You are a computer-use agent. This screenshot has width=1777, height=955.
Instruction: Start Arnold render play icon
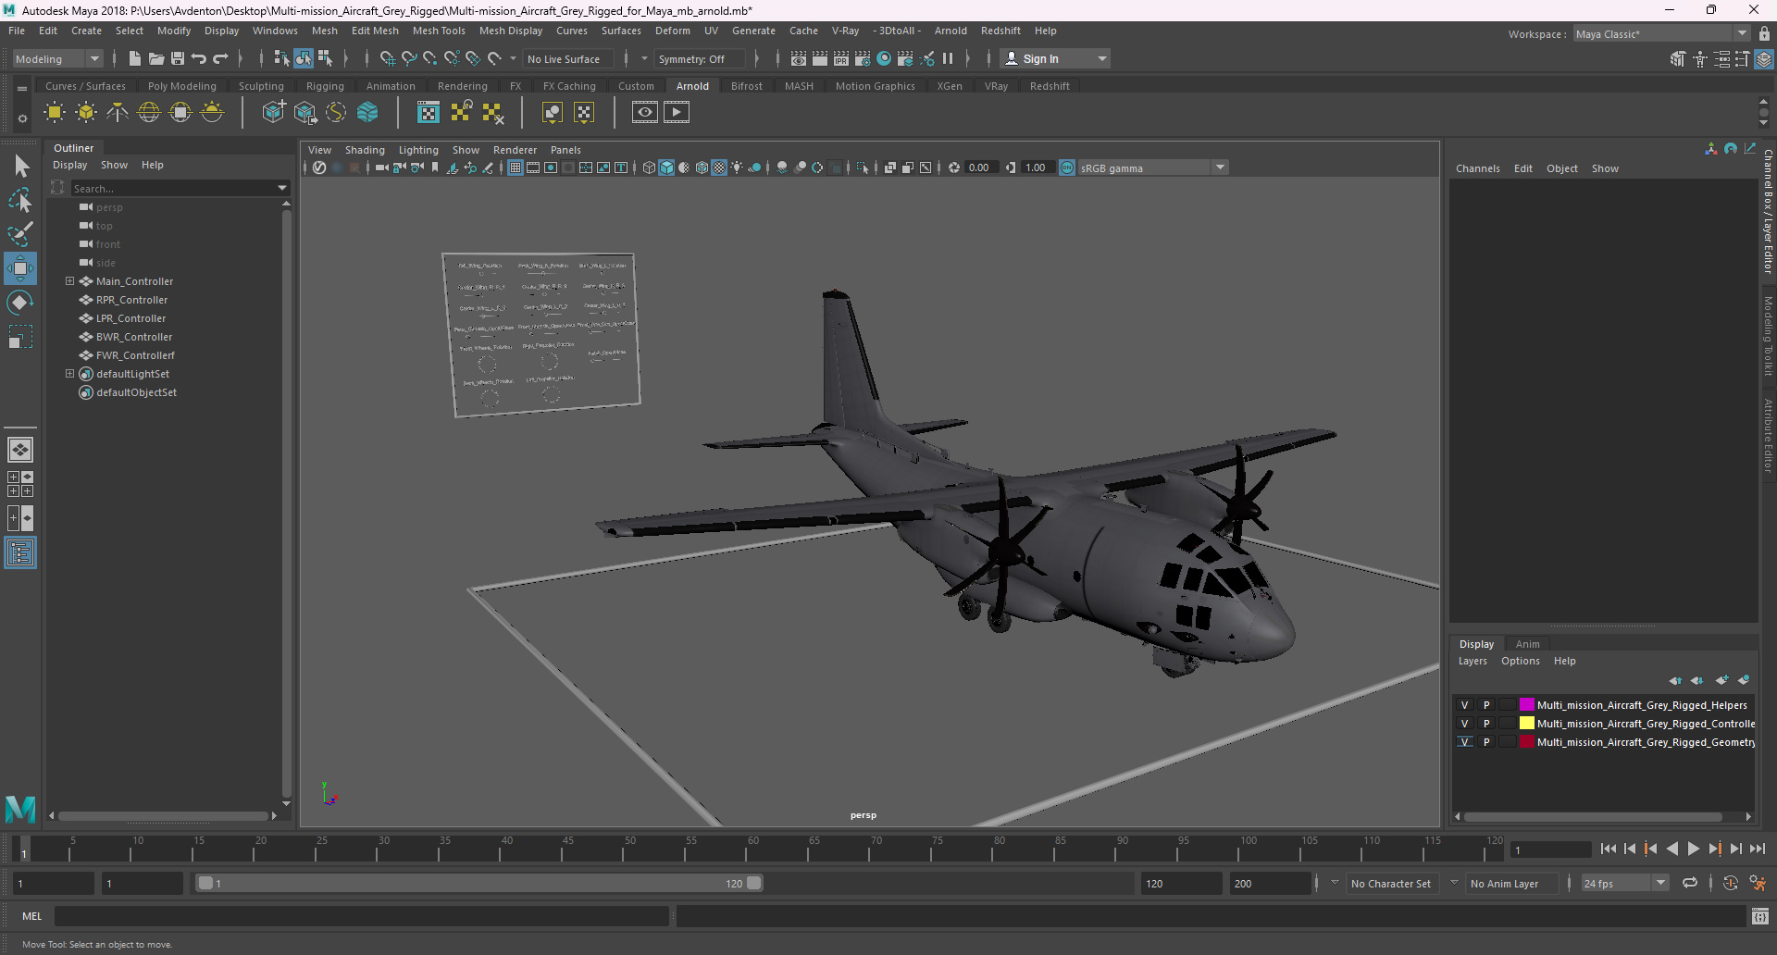[677, 112]
